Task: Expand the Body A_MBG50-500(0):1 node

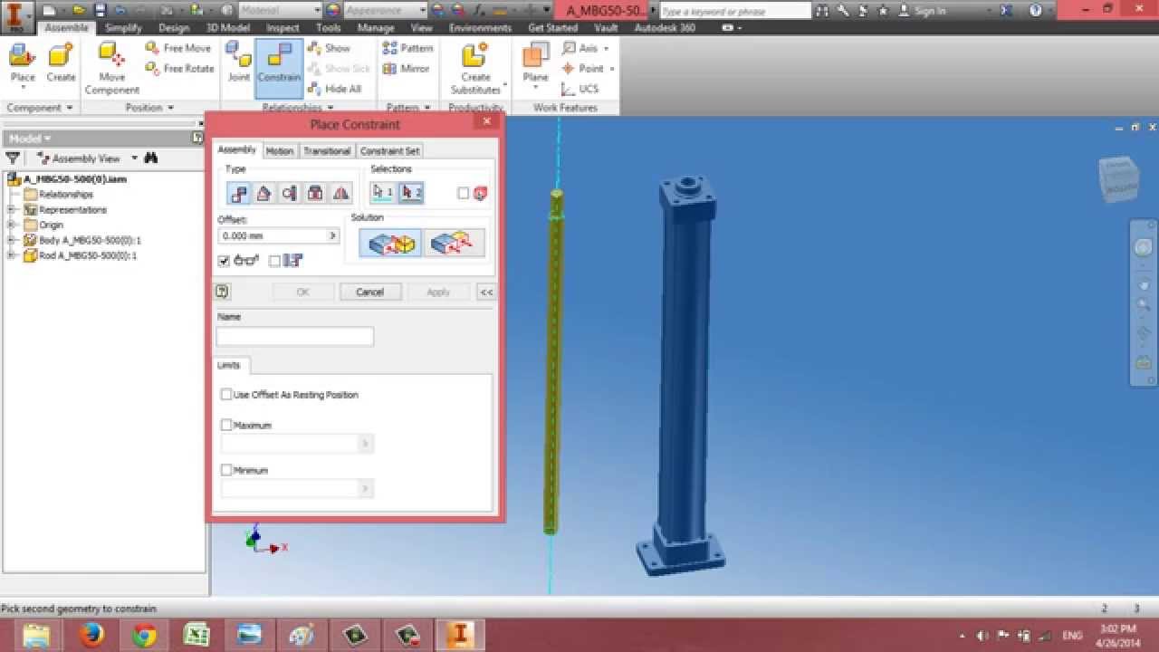Action: click(x=12, y=241)
